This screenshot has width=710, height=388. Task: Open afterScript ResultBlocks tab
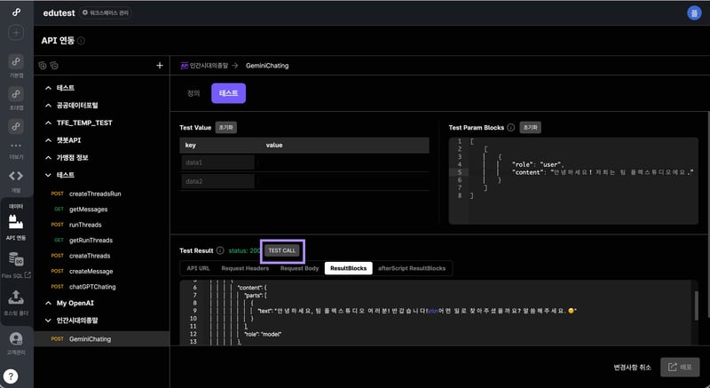412,268
